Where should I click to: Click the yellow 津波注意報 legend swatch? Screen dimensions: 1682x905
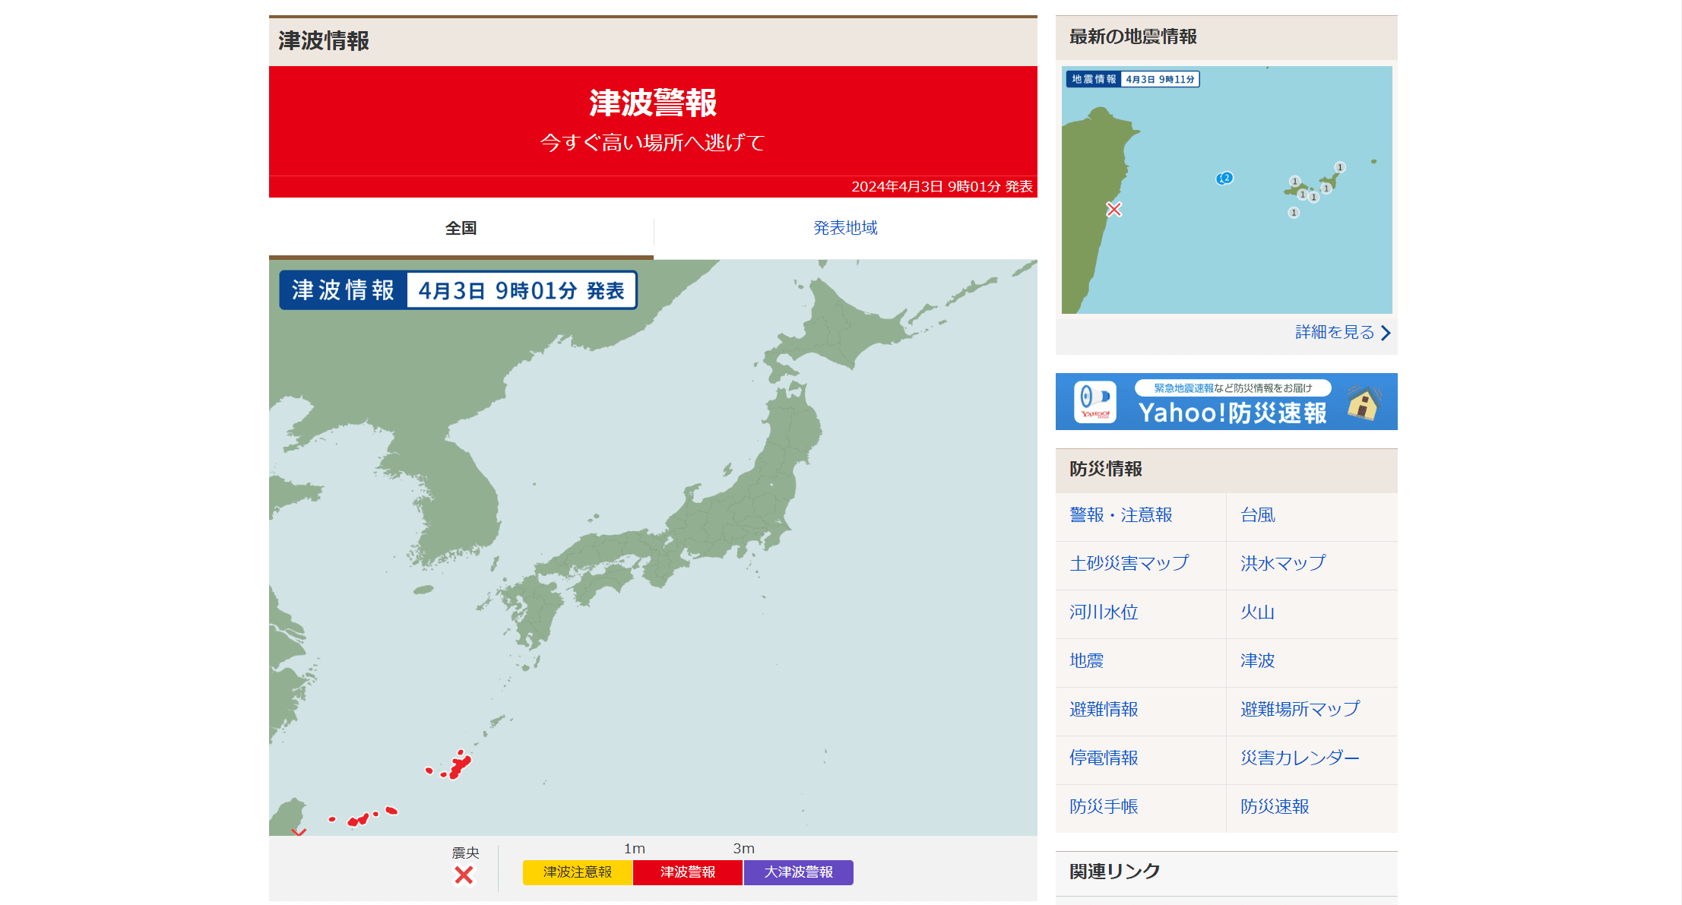577,872
